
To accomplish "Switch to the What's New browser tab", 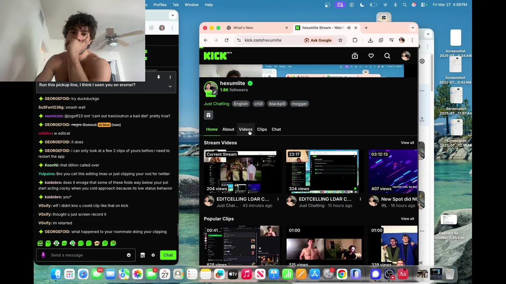I will (257, 28).
